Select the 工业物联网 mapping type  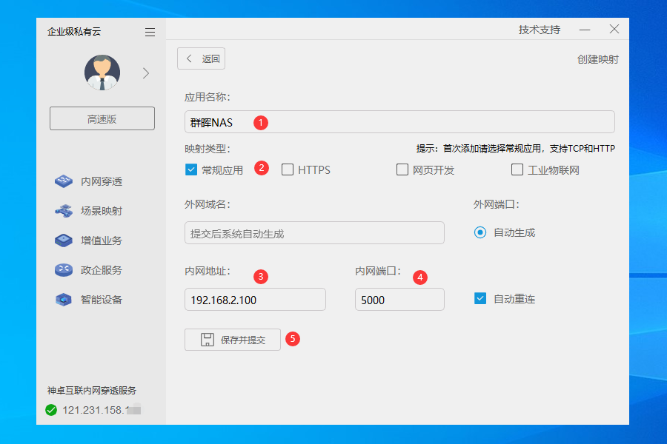[x=517, y=169]
